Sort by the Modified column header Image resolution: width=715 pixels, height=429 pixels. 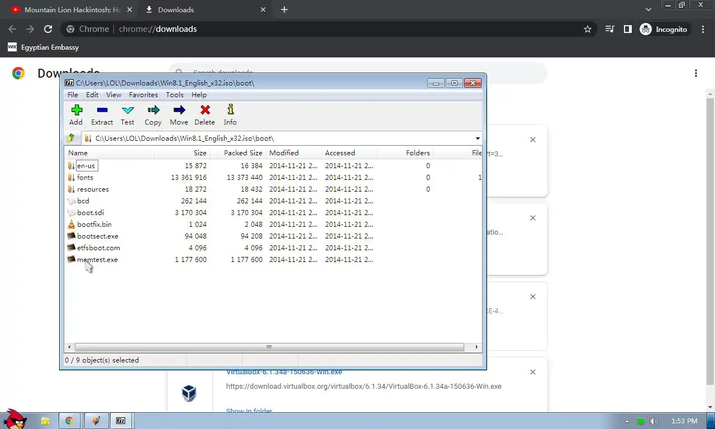(x=294, y=152)
